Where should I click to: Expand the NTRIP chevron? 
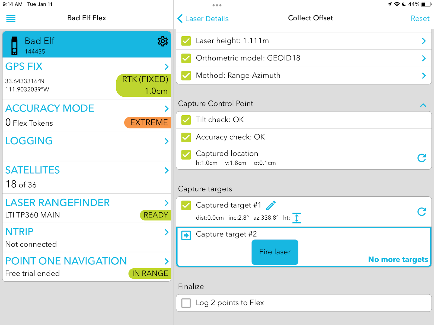167,232
